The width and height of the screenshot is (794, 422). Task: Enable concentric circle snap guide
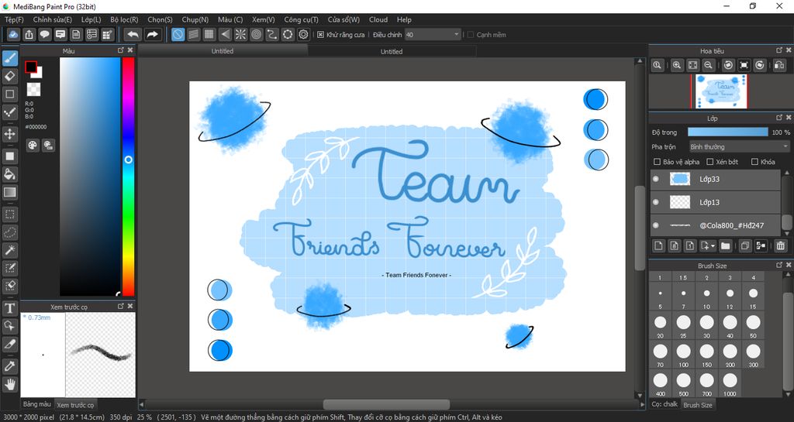pos(256,34)
